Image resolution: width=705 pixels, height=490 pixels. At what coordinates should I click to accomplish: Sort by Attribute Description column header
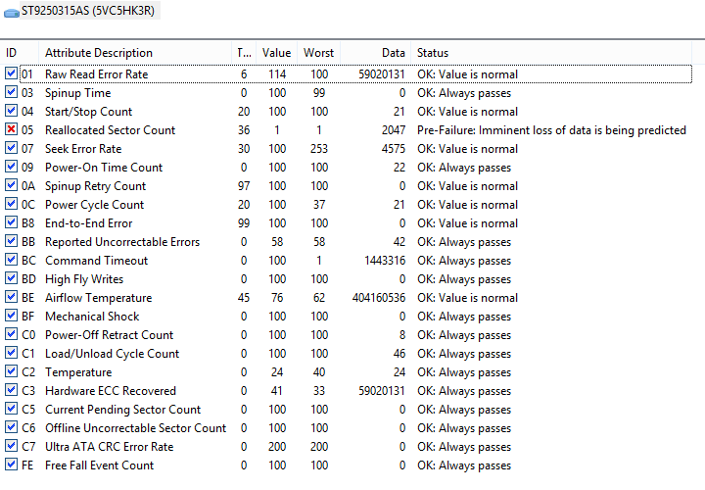[135, 53]
